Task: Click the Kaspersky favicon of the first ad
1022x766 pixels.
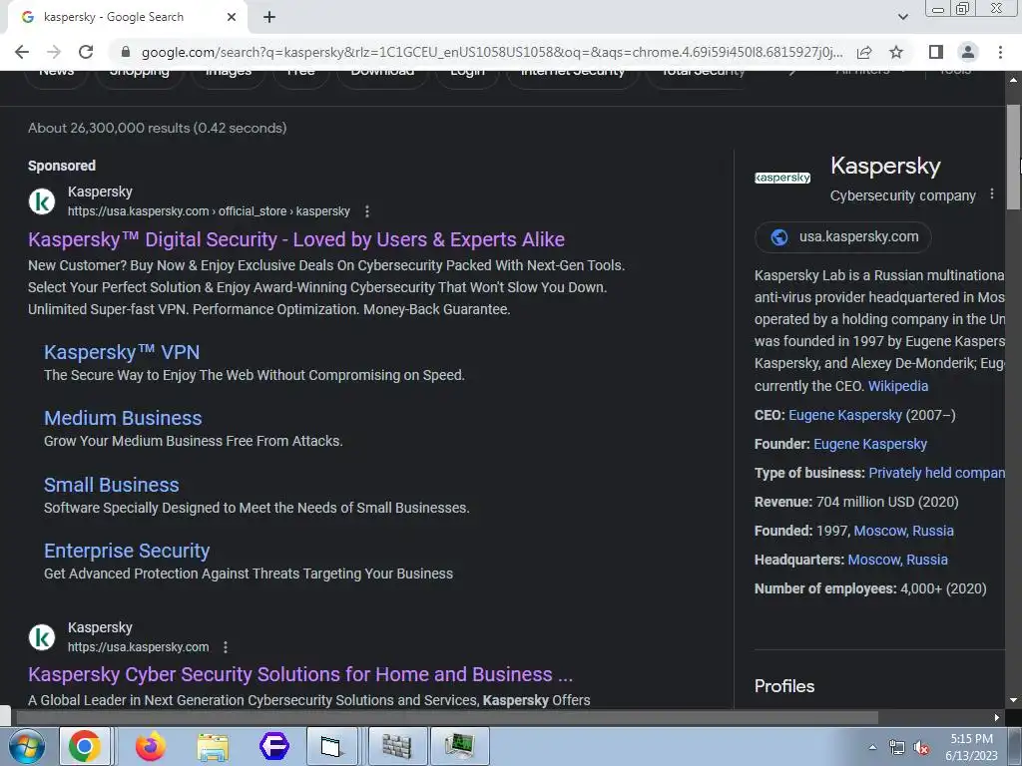Action: 42,201
